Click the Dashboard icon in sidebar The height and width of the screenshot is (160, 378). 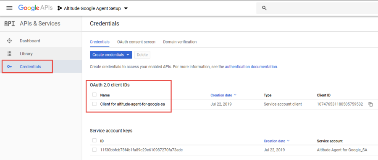(9, 41)
